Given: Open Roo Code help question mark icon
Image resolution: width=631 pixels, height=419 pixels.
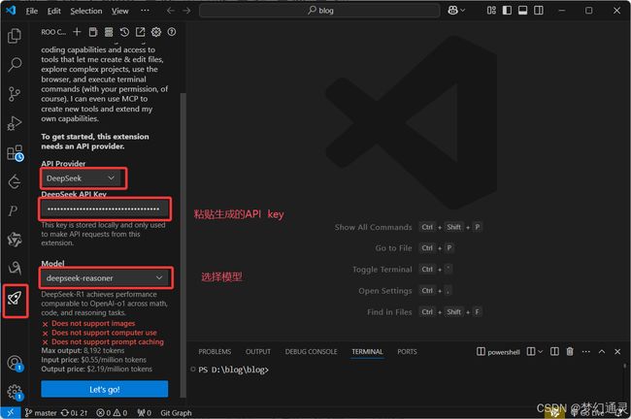Looking at the screenshot, I should click(x=172, y=32).
